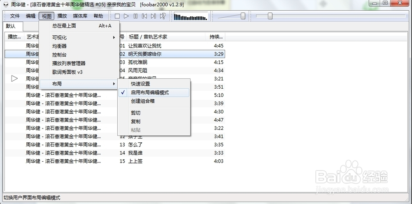This screenshot has width=412, height=204.
Task: Click the 持续... column header
Action: [x=215, y=37]
